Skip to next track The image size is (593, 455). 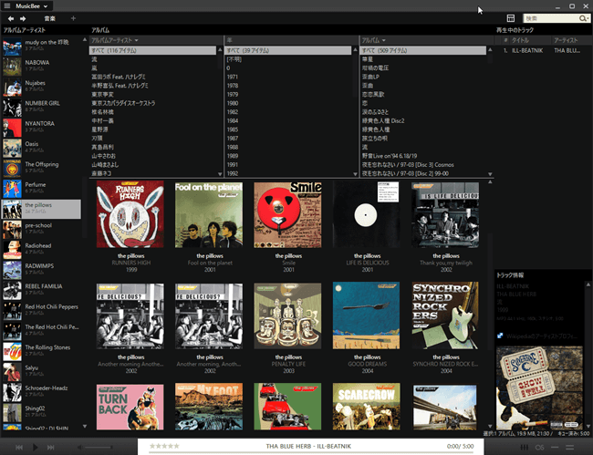(x=51, y=448)
